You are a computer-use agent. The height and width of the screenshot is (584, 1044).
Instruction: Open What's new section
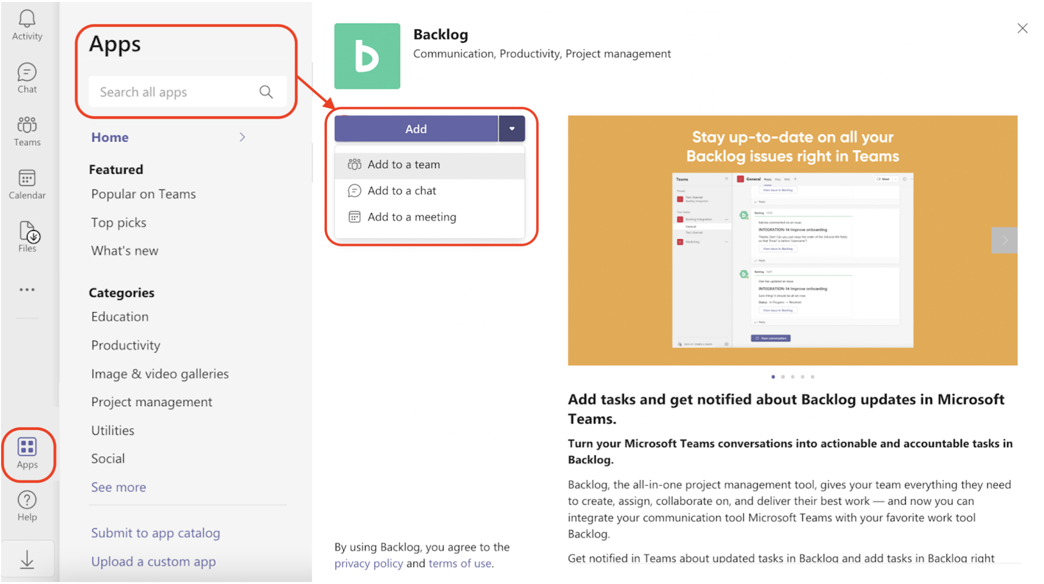point(124,250)
